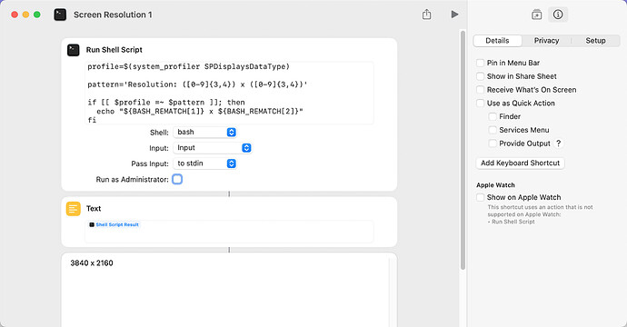Click the Apple Watch section heading
This screenshot has height=327, width=627.
point(495,185)
